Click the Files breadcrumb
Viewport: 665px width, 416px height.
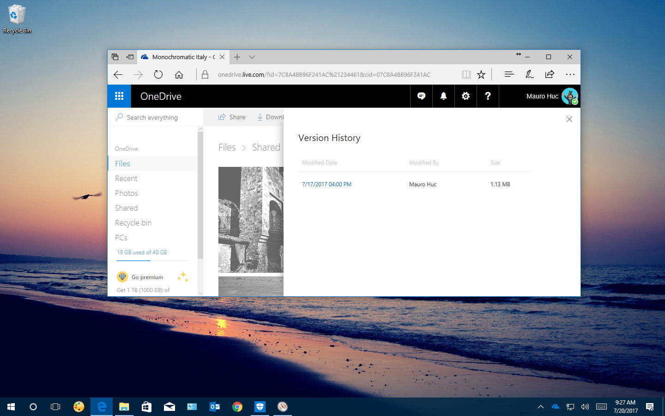(227, 147)
